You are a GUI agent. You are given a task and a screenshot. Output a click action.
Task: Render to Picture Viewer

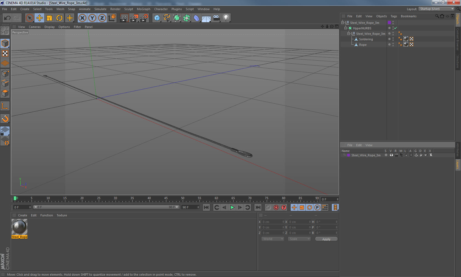coord(134,18)
